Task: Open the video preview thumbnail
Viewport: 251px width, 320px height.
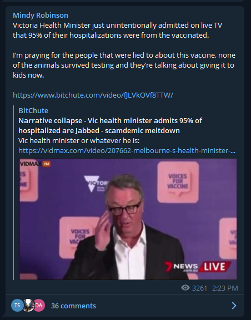Action: (128, 219)
